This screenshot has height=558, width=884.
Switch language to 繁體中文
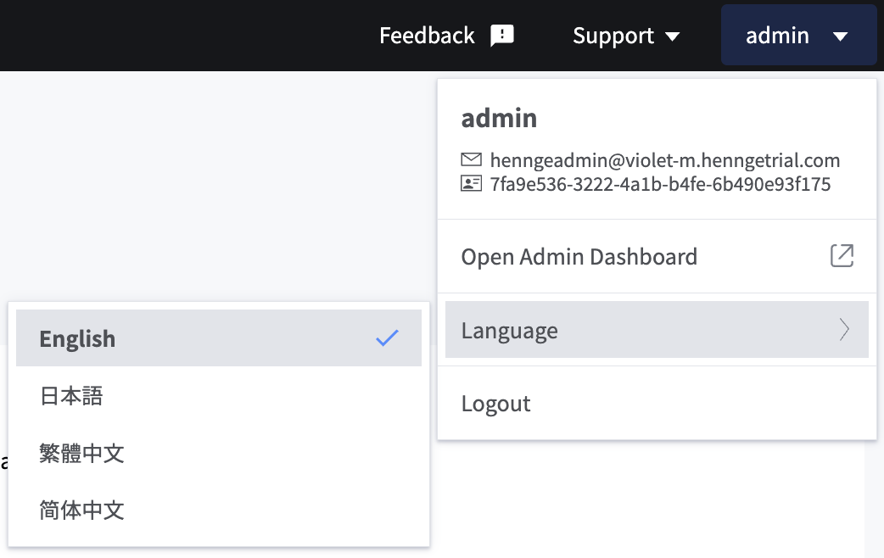click(219, 453)
